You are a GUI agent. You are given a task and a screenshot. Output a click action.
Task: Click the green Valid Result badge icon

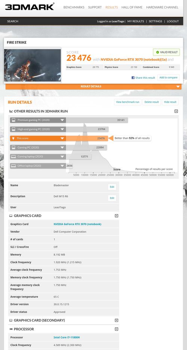[157, 52]
